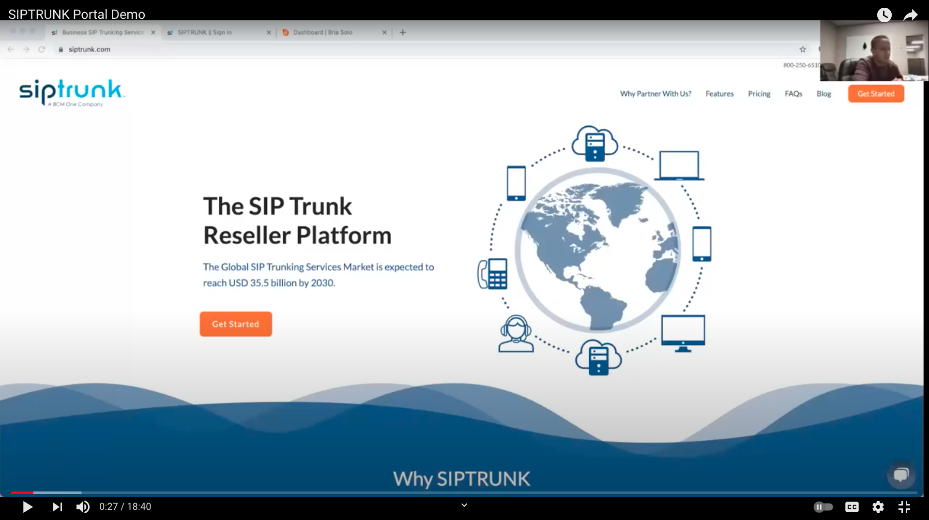Switch to Business SIP Trunking Service tab
Viewport: 929px width, 520px height.
coord(103,32)
